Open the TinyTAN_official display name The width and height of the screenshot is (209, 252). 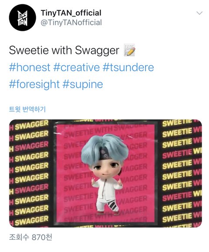[x=71, y=13]
